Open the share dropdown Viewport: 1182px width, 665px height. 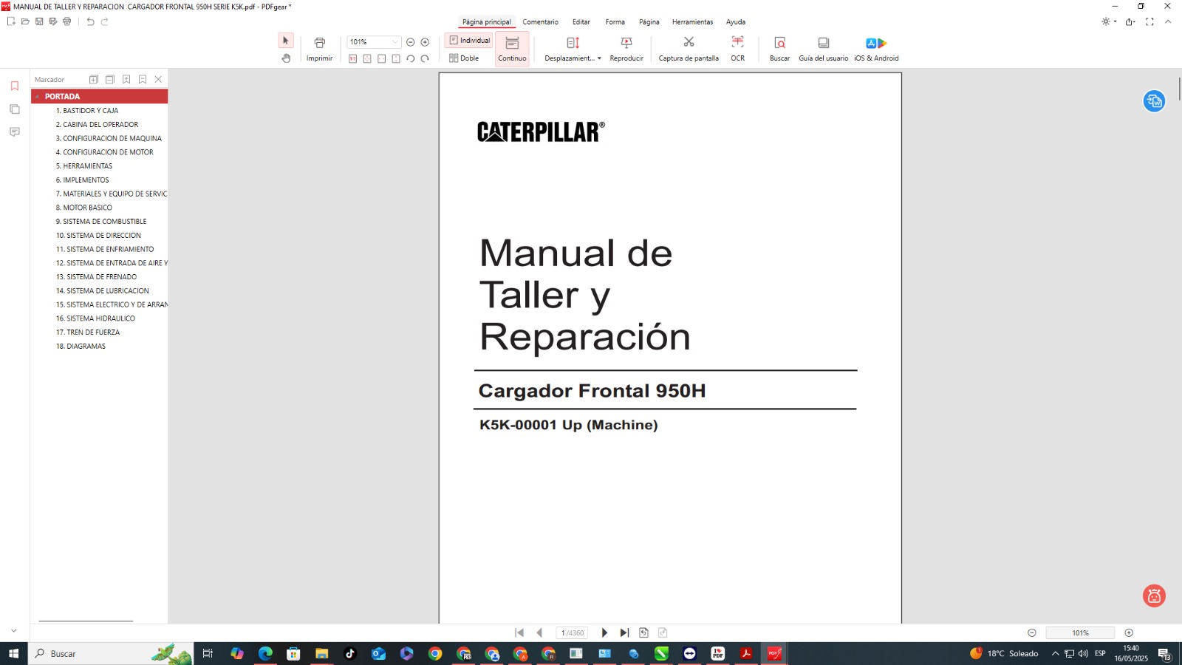coord(1131,21)
